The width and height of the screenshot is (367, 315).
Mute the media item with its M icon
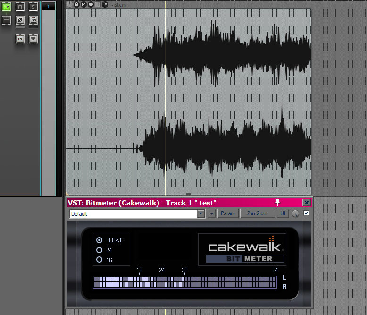83,4
